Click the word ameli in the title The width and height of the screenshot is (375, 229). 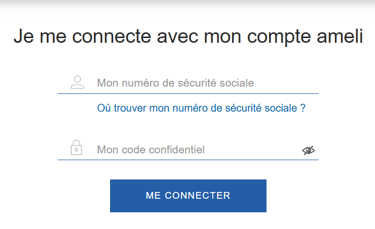340,37
